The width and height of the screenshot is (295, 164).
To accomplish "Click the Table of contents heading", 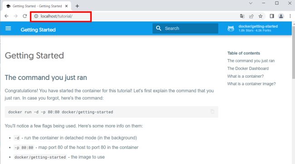I will click(243, 53).
